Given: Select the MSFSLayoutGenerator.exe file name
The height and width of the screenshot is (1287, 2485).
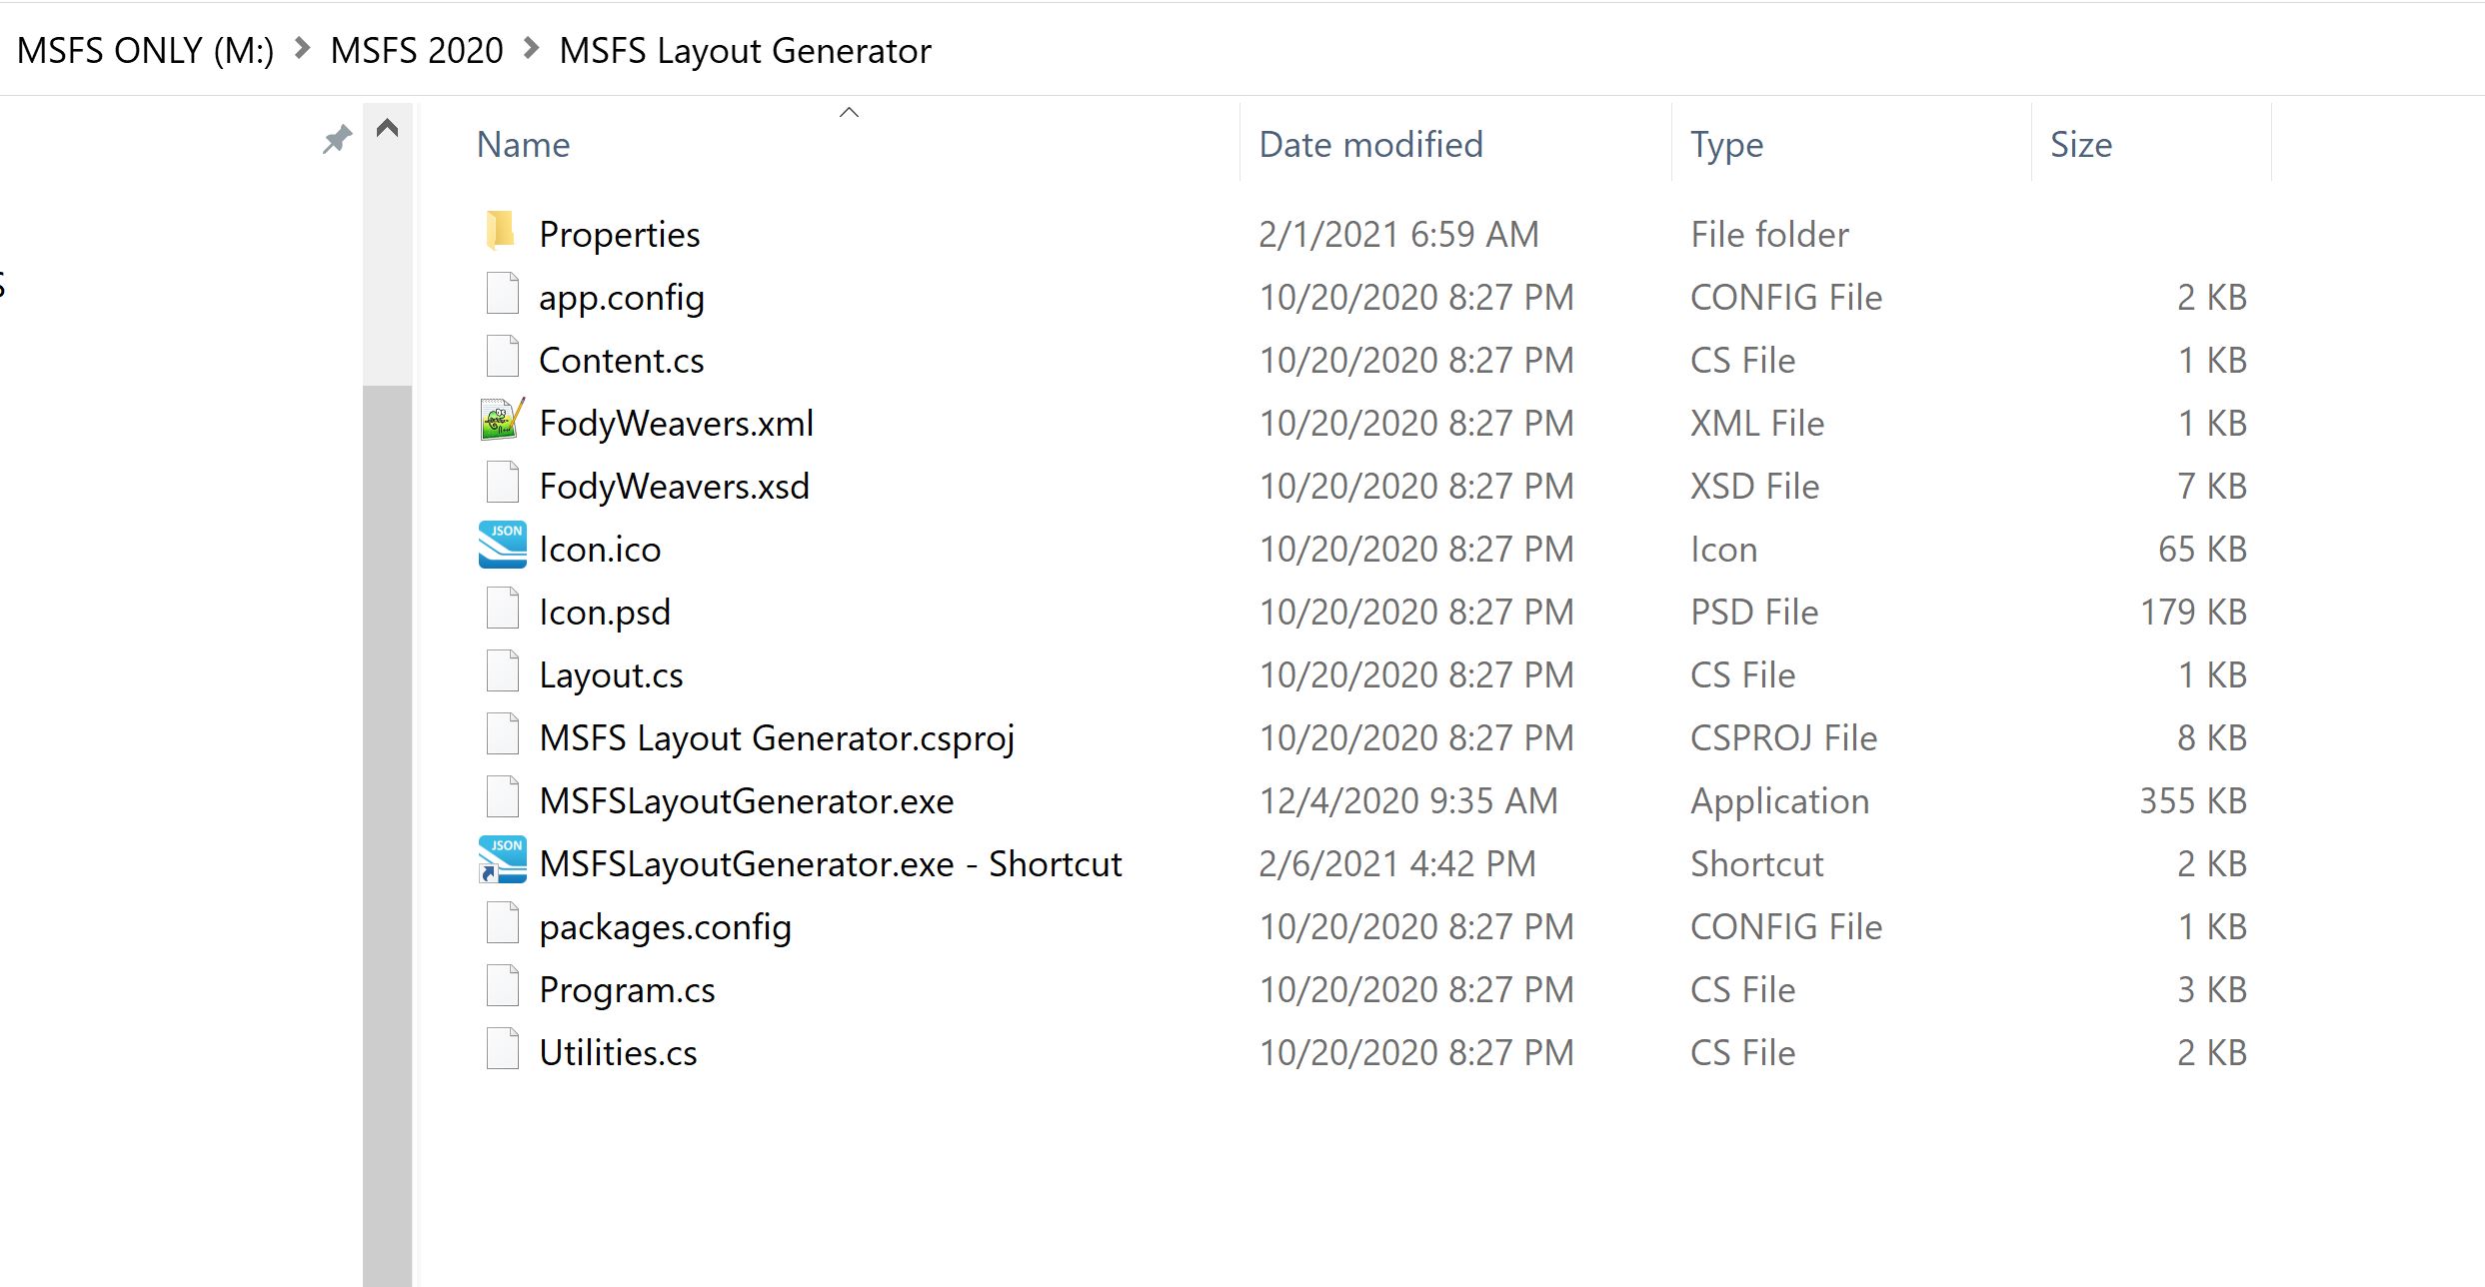Looking at the screenshot, I should tap(747, 801).
